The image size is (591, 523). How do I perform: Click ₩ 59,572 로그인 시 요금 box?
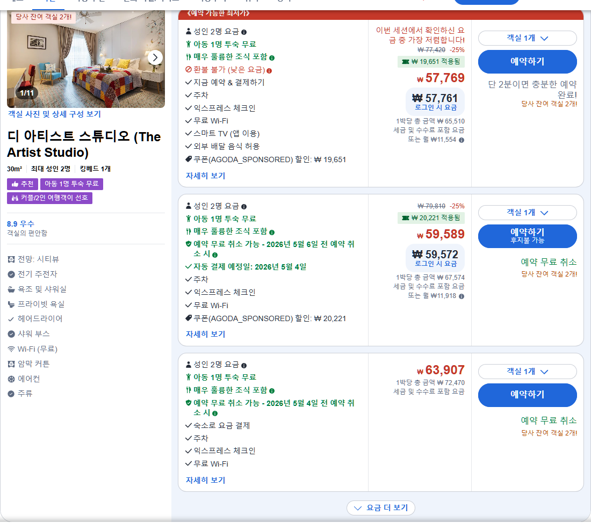(435, 258)
